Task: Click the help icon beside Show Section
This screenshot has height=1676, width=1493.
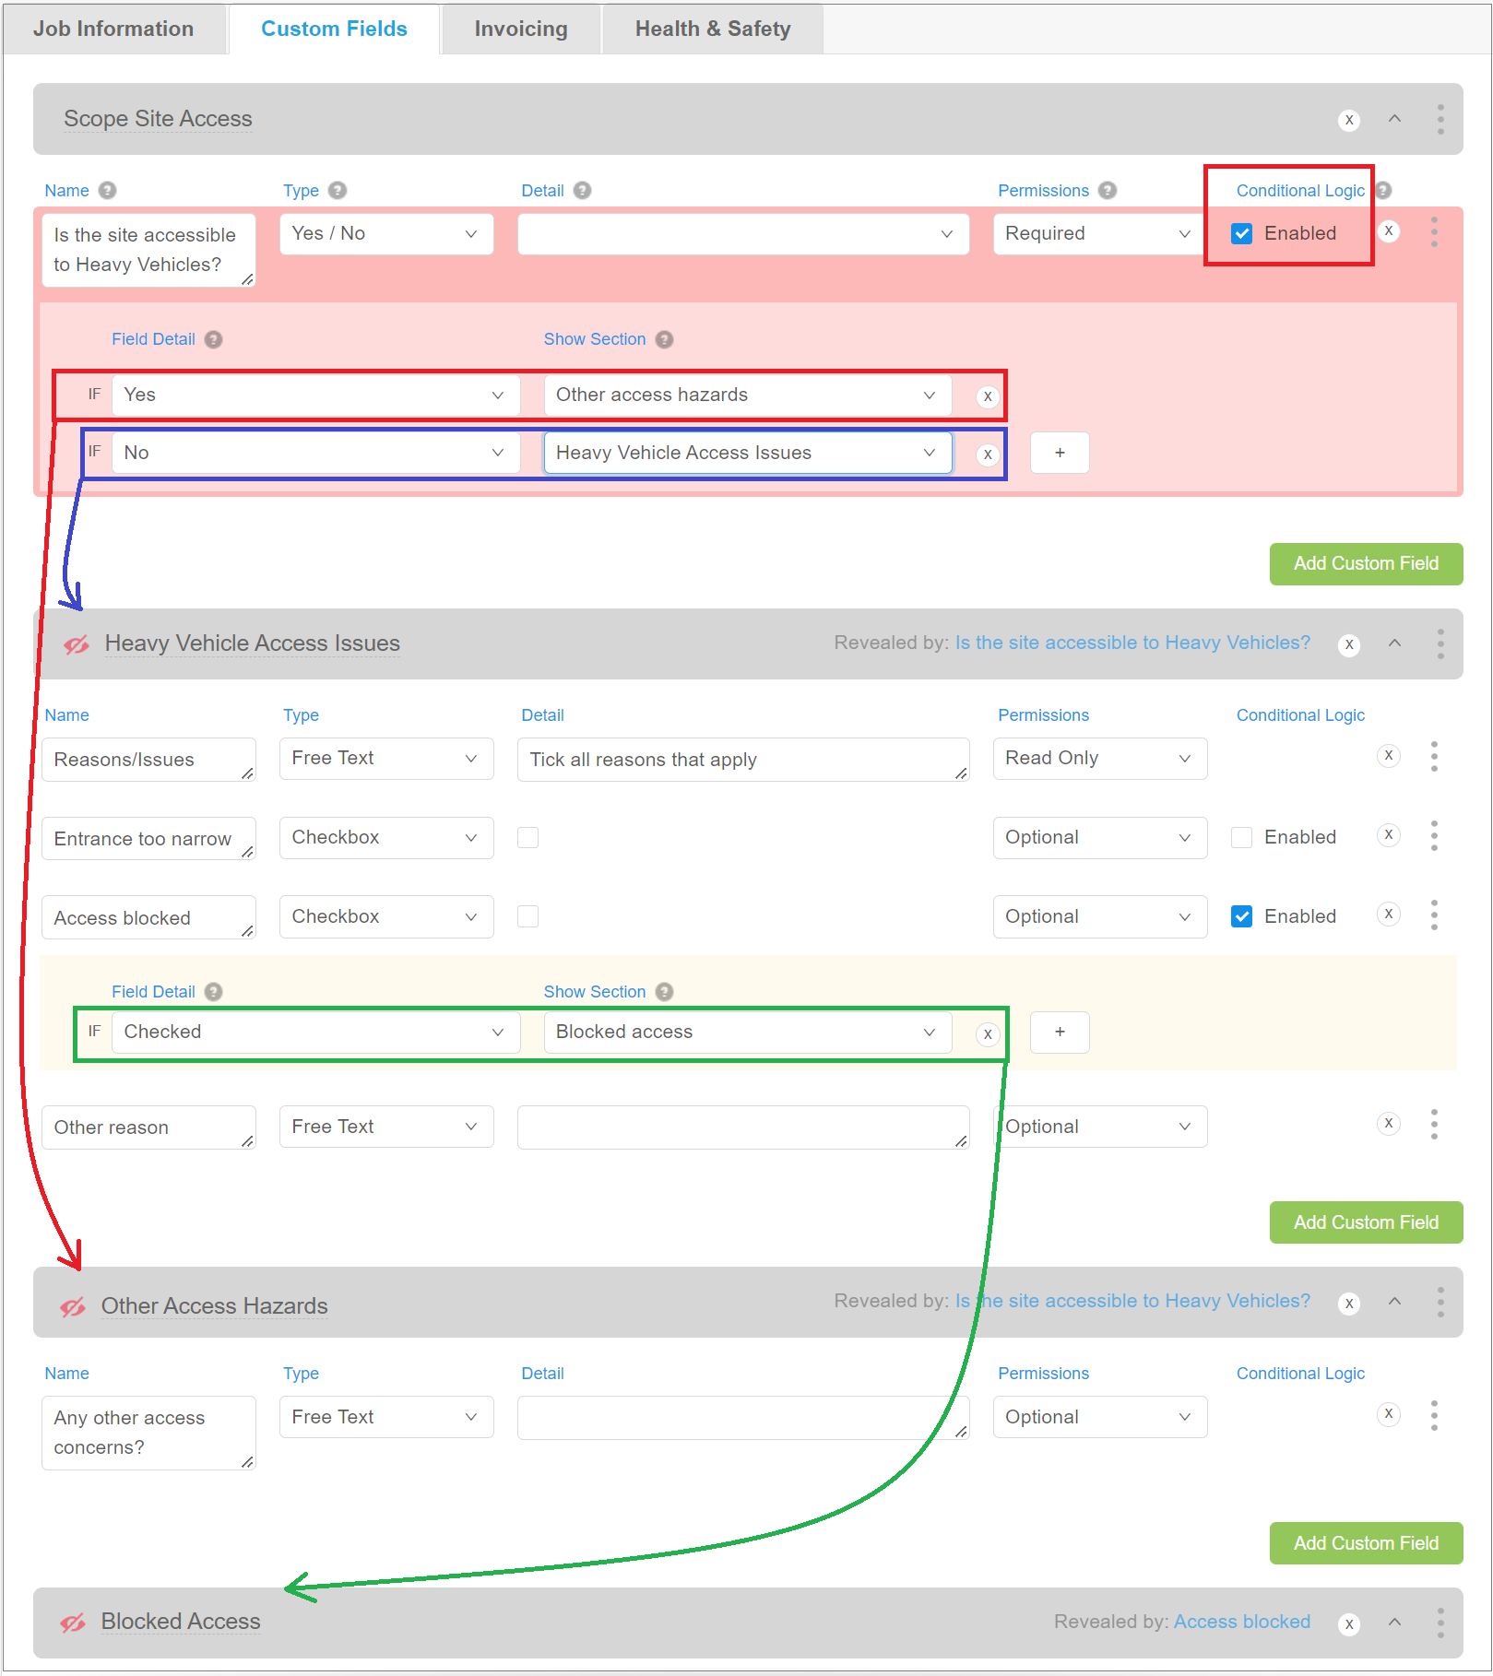Action: tap(664, 339)
